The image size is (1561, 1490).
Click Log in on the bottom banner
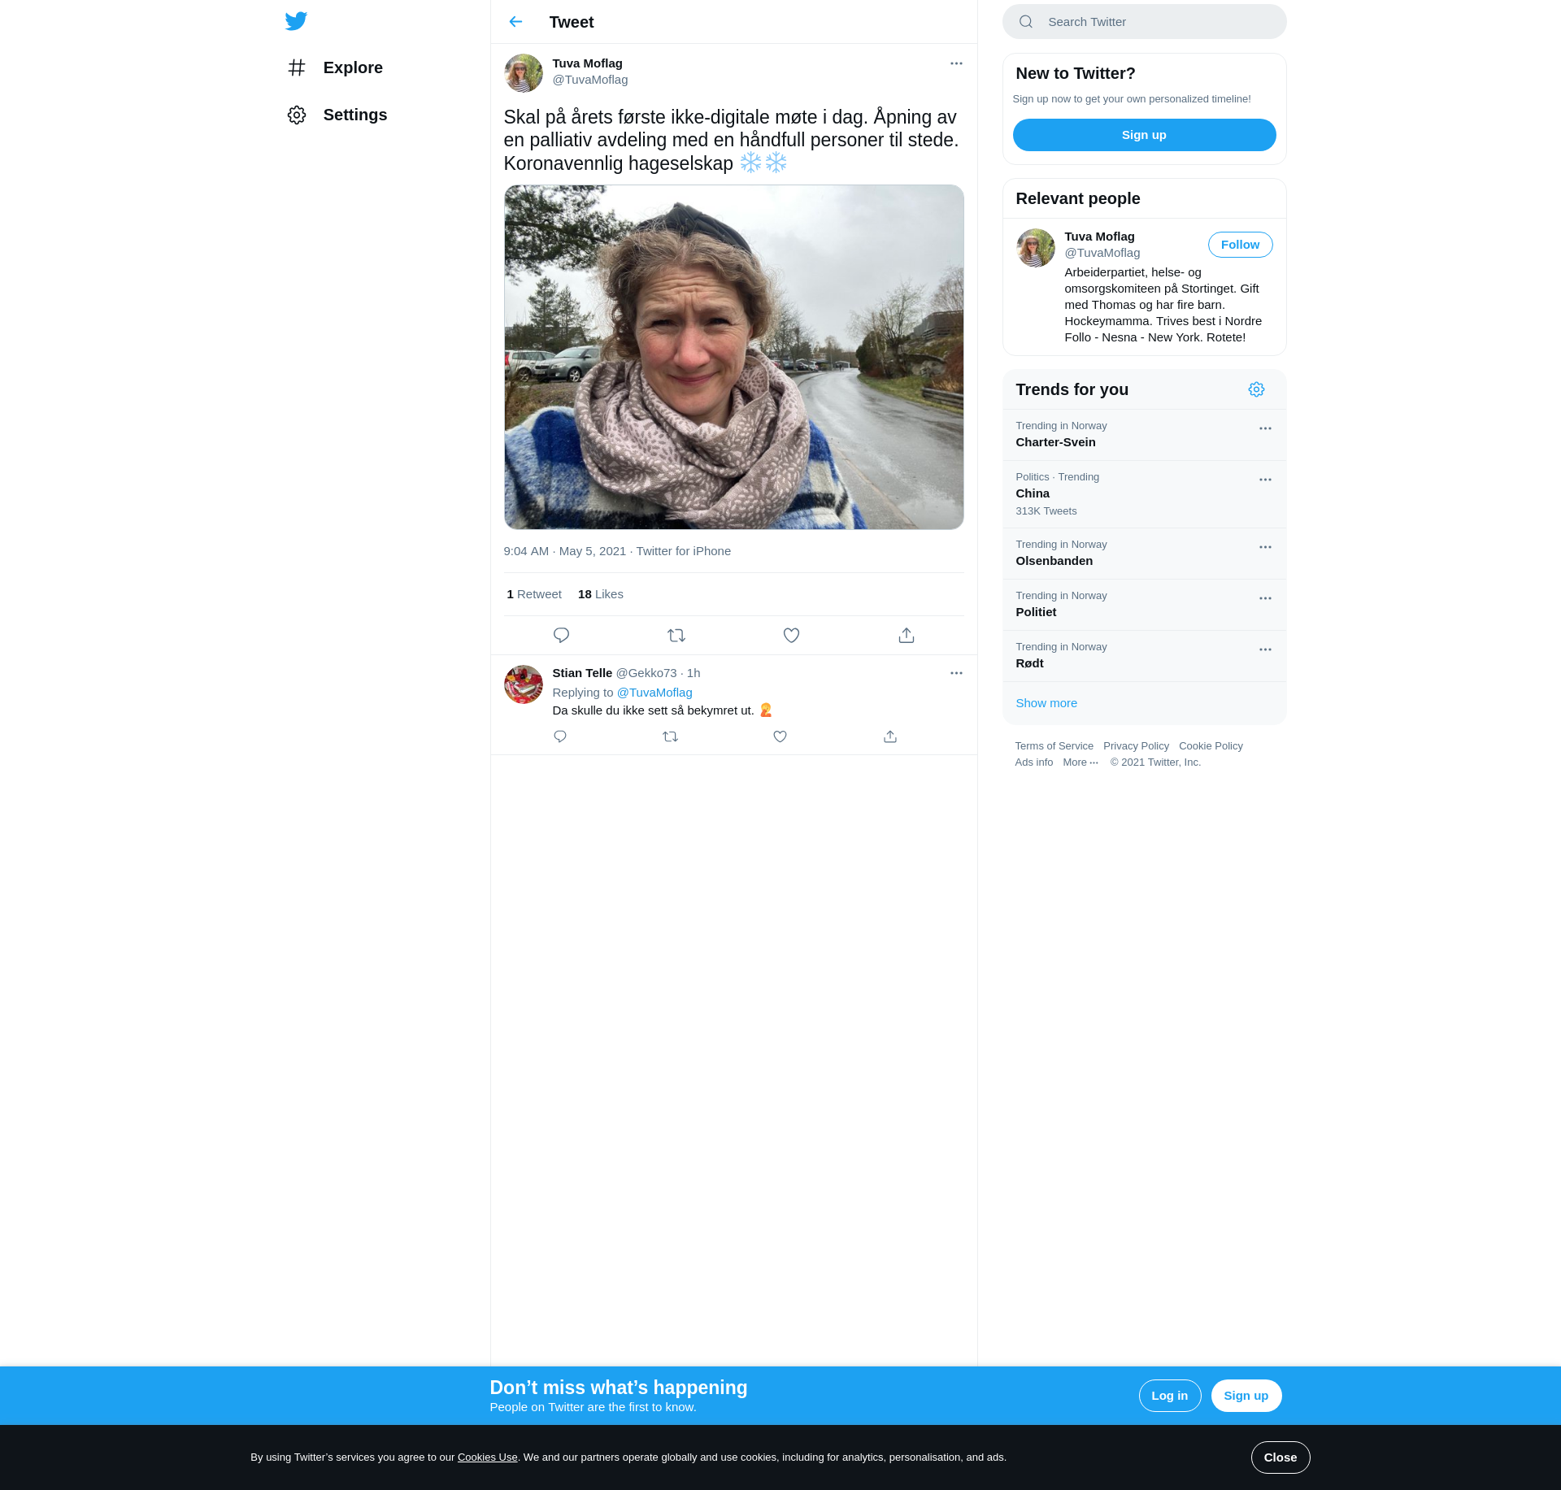[1169, 1396]
